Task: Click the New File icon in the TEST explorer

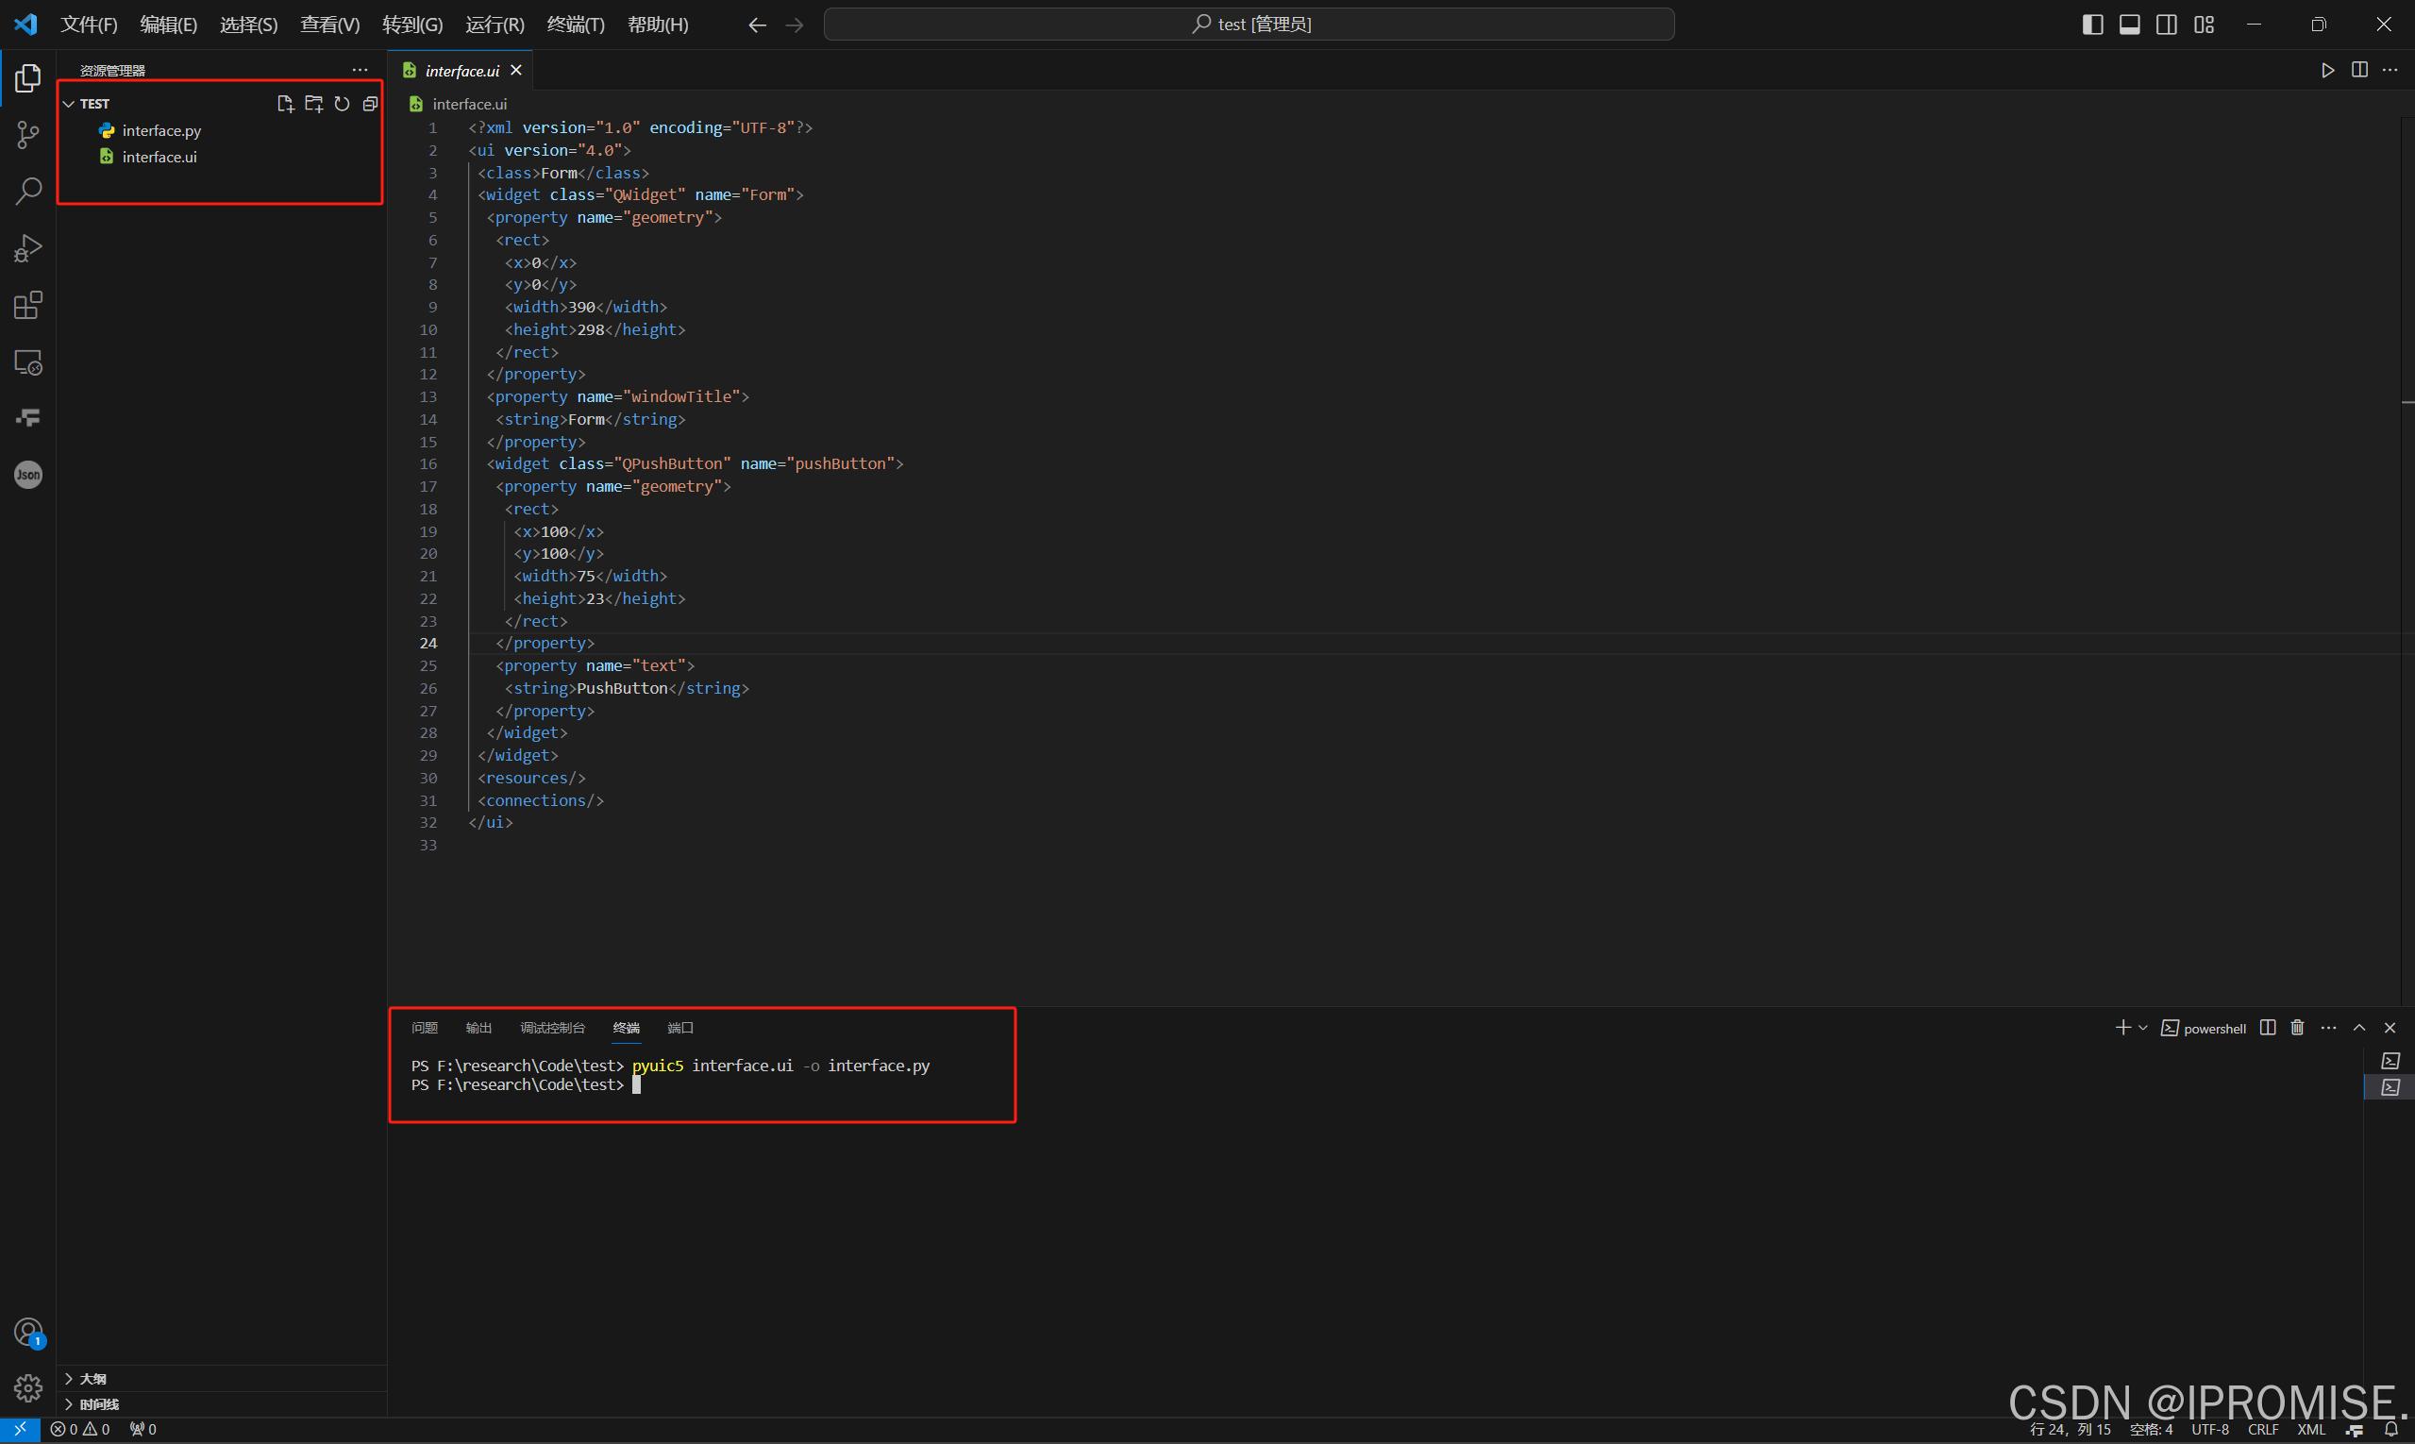Action: 285,104
